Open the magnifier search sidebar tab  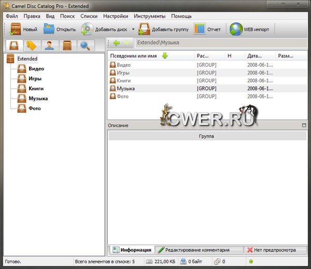coord(84,46)
